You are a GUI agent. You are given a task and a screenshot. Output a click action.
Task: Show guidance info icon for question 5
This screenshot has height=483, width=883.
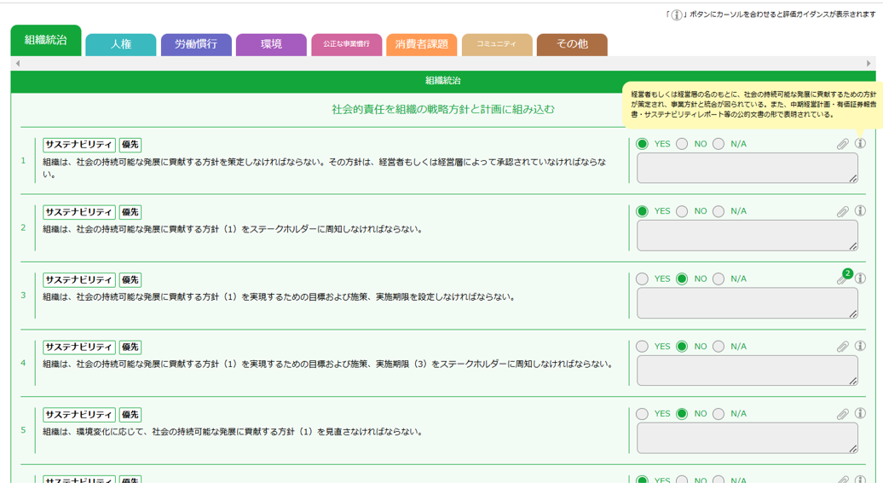pyautogui.click(x=860, y=413)
